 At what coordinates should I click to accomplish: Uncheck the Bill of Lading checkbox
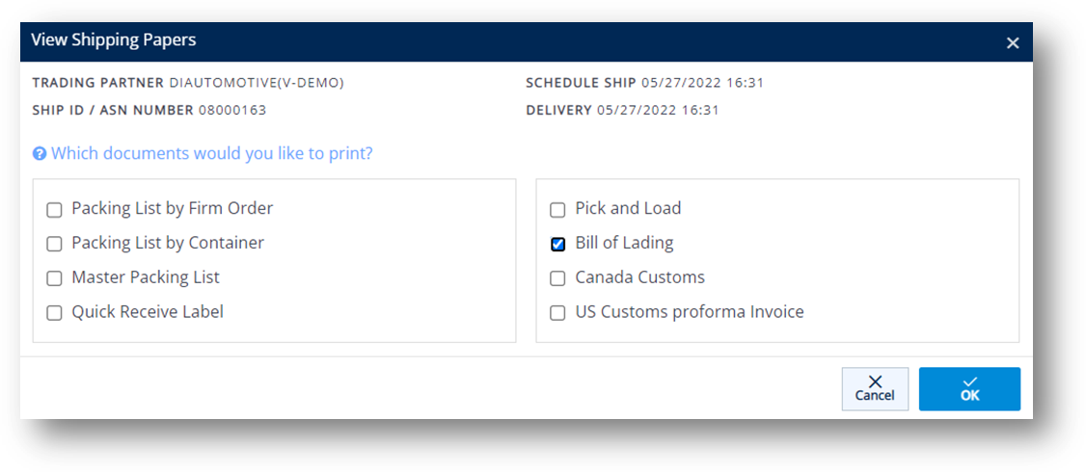click(557, 245)
